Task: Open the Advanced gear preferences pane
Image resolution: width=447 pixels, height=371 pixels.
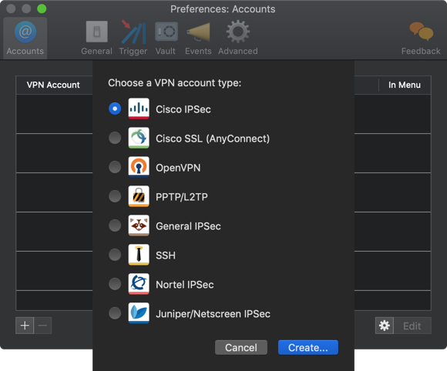Action: pos(238,38)
